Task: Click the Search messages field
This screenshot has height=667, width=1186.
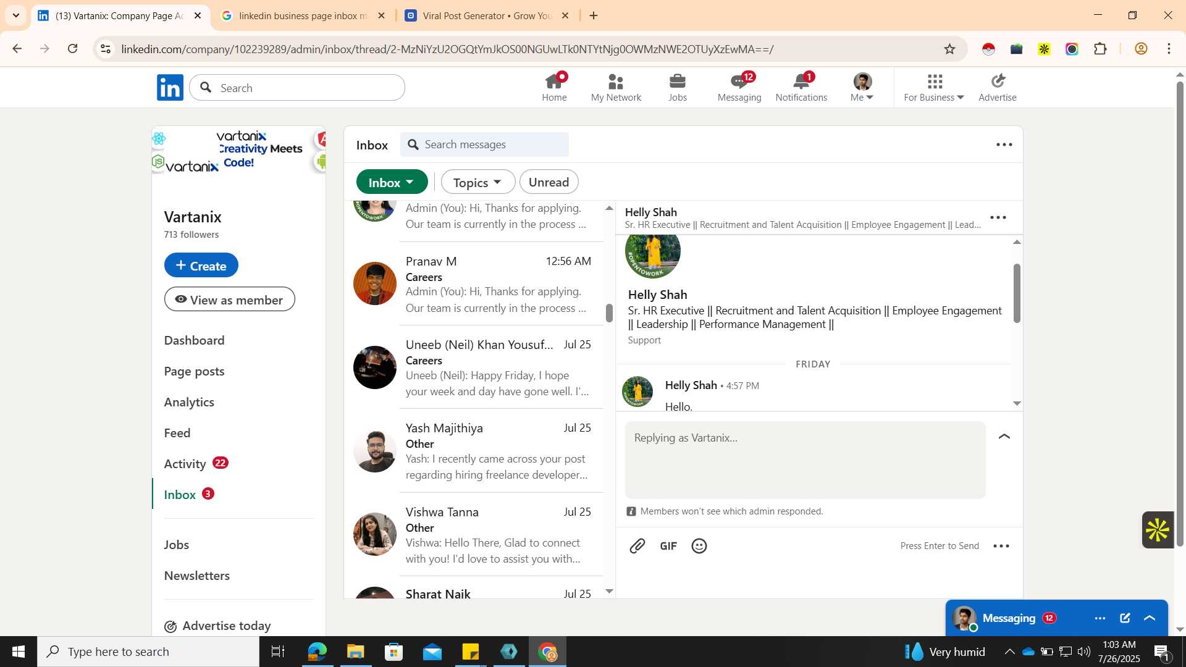Action: coord(484,145)
